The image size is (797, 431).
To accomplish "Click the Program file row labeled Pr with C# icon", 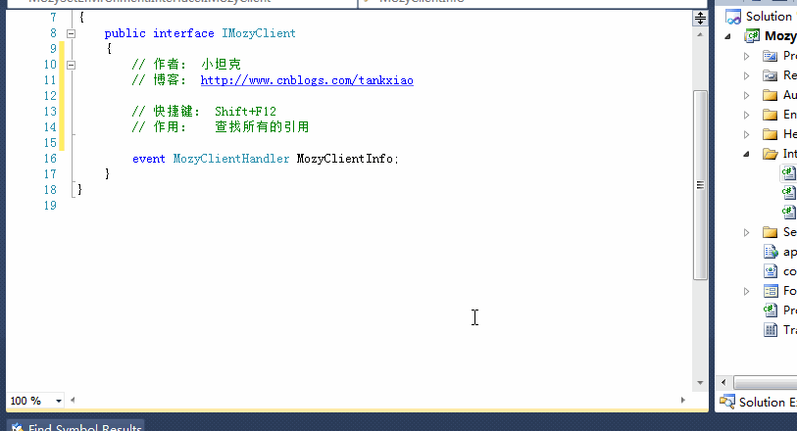I will click(780, 311).
